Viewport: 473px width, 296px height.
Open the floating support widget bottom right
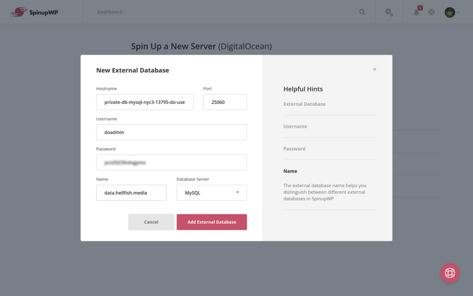[x=450, y=273]
